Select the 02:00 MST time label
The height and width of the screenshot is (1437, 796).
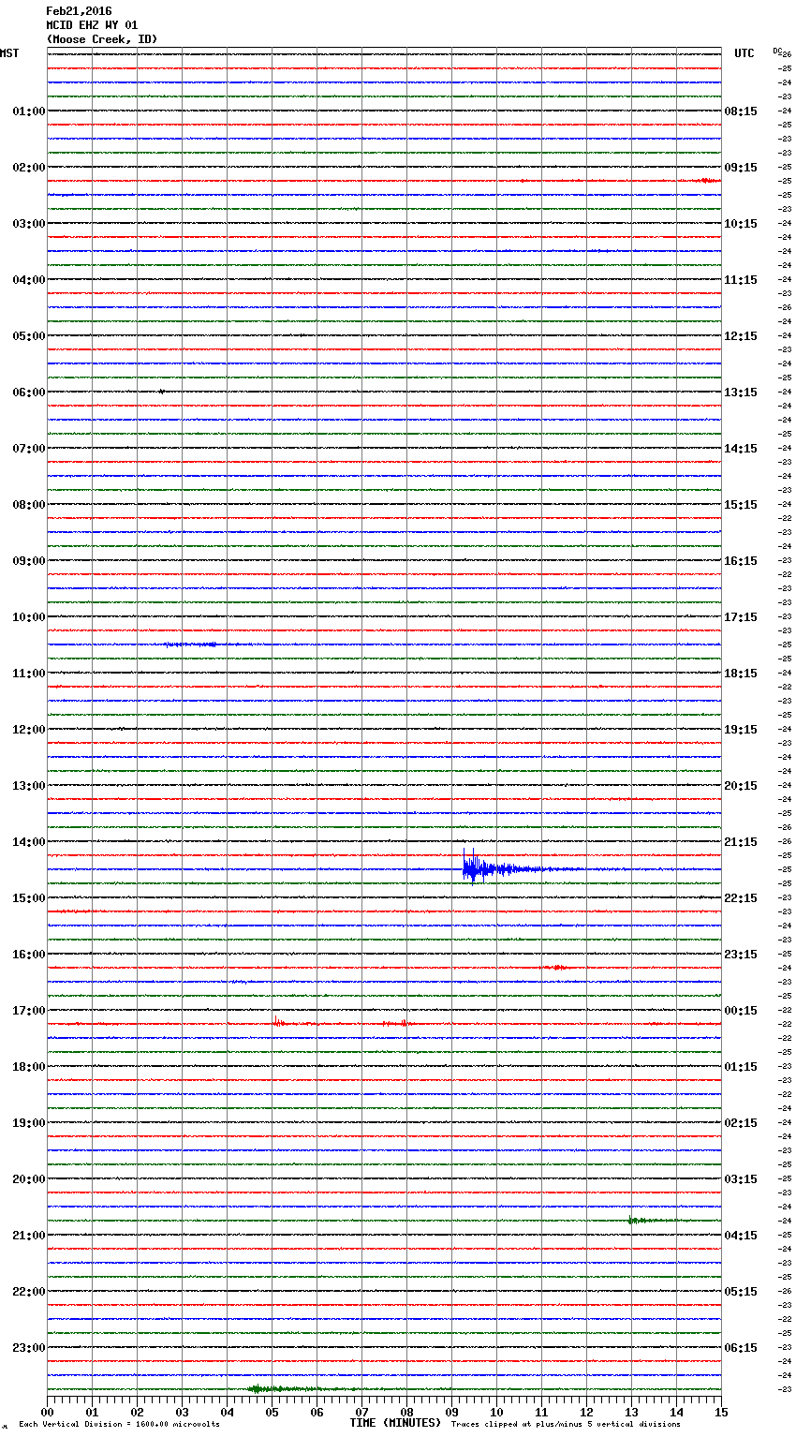pyautogui.click(x=29, y=168)
